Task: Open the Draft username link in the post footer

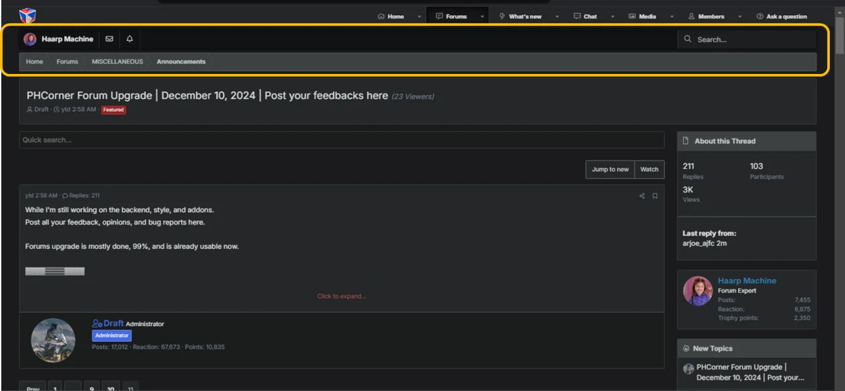Action: point(114,324)
